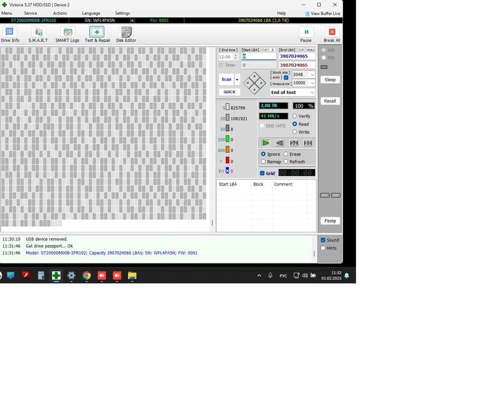Open Chrome from the taskbar
Image resolution: width=501 pixels, height=396 pixels.
[86, 276]
